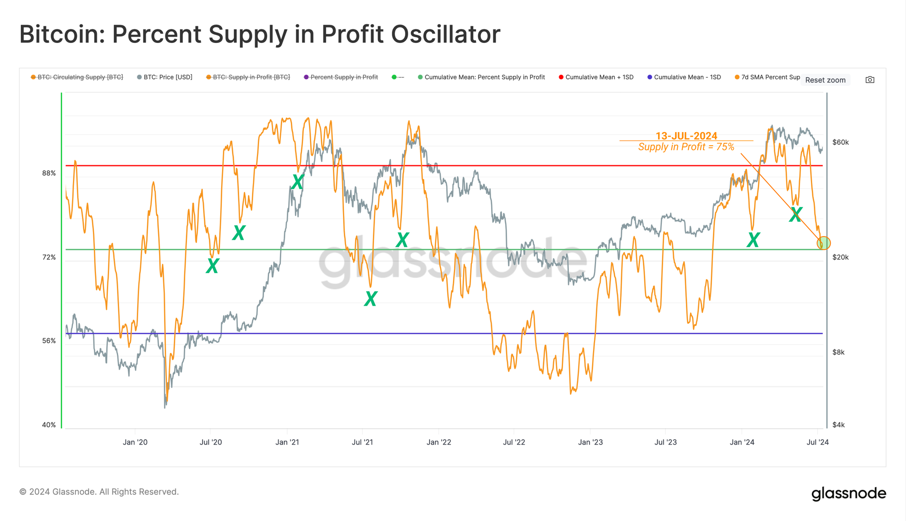Image resolution: width=906 pixels, height=521 pixels.
Task: Hide the Cumulative Mean - 1SD series
Action: (684, 77)
